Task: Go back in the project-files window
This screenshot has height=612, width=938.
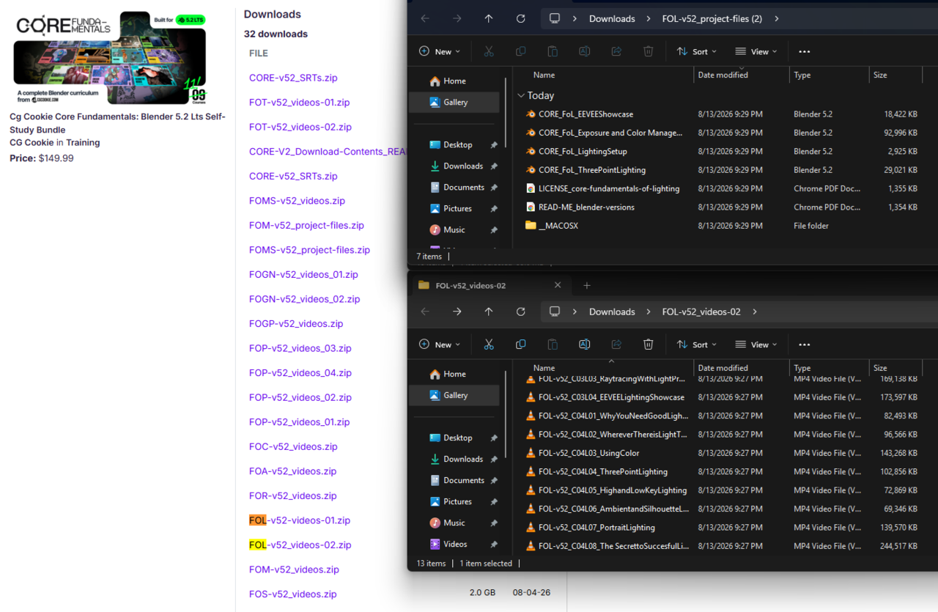Action: (425, 18)
